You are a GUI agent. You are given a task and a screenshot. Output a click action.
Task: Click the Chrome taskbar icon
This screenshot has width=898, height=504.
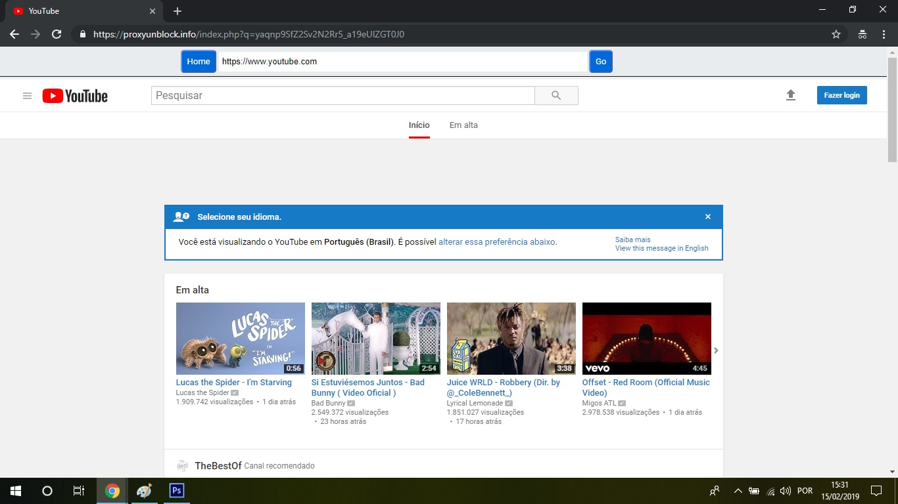tap(112, 491)
